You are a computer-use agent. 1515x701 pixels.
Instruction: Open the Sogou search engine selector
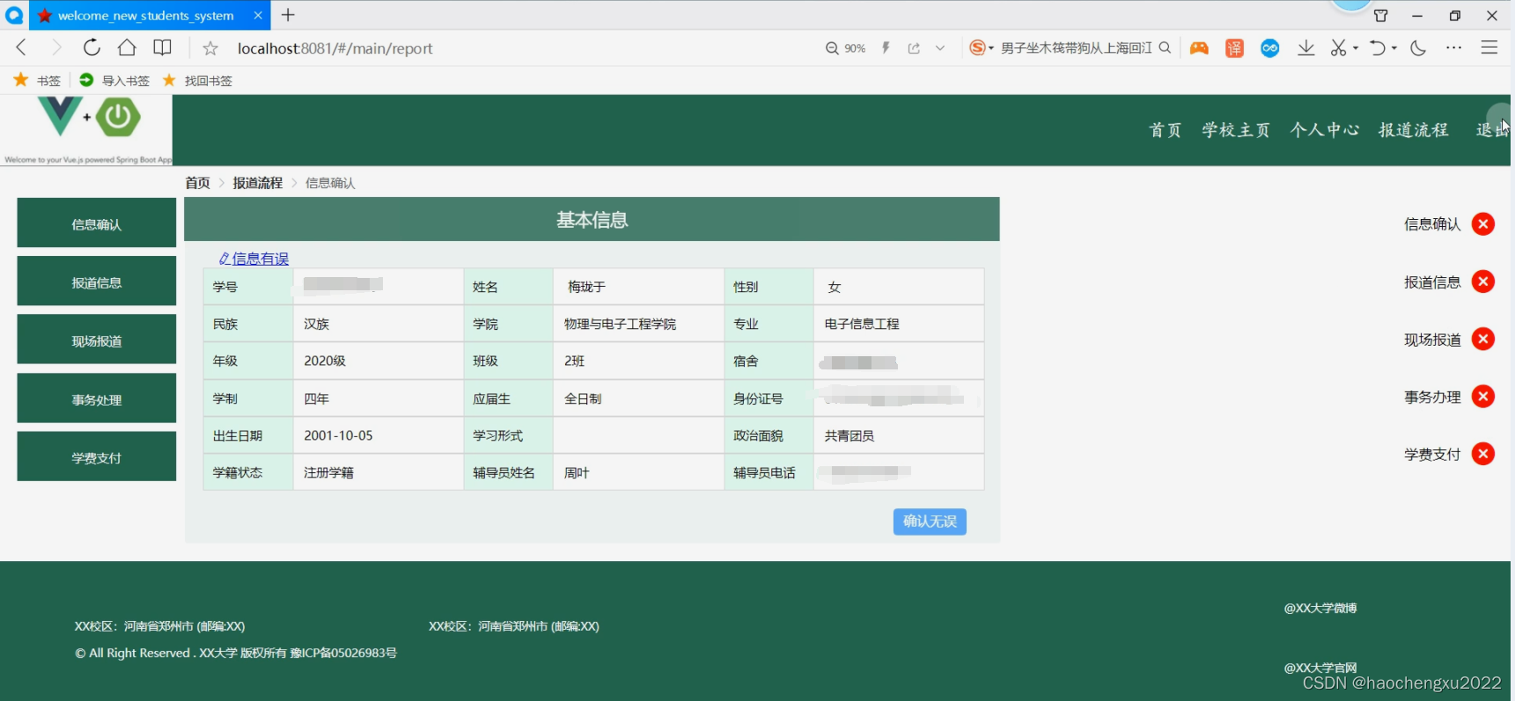pos(981,47)
